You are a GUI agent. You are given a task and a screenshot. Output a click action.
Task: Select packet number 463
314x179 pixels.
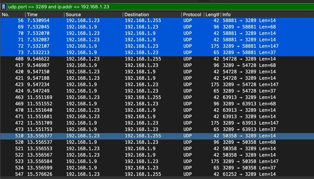tap(157, 97)
